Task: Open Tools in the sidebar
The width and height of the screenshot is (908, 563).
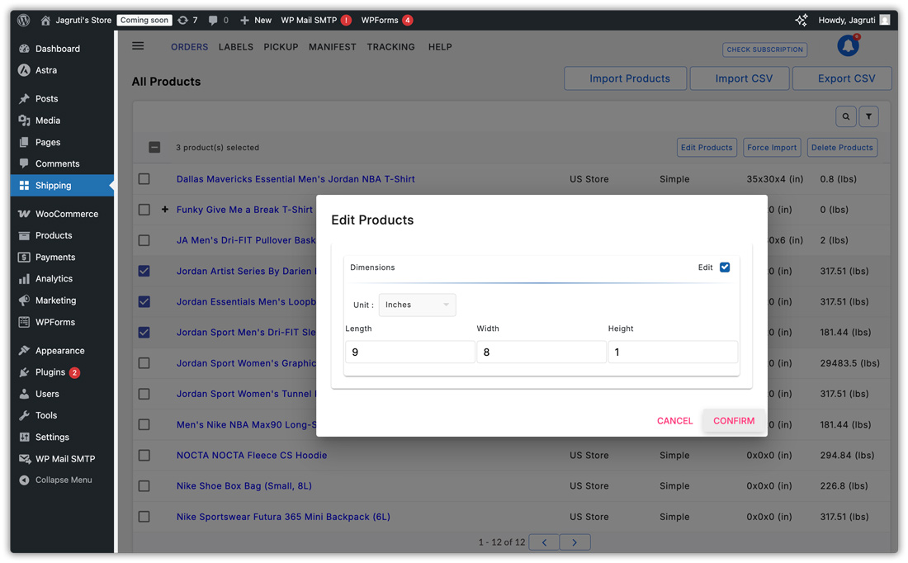Action: point(45,415)
